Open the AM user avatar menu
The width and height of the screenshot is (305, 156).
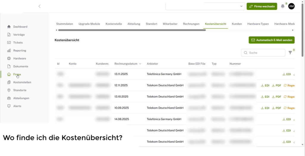[291, 6]
